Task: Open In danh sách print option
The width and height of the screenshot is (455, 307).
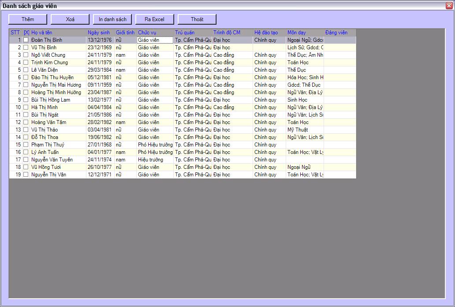Action: click(112, 19)
